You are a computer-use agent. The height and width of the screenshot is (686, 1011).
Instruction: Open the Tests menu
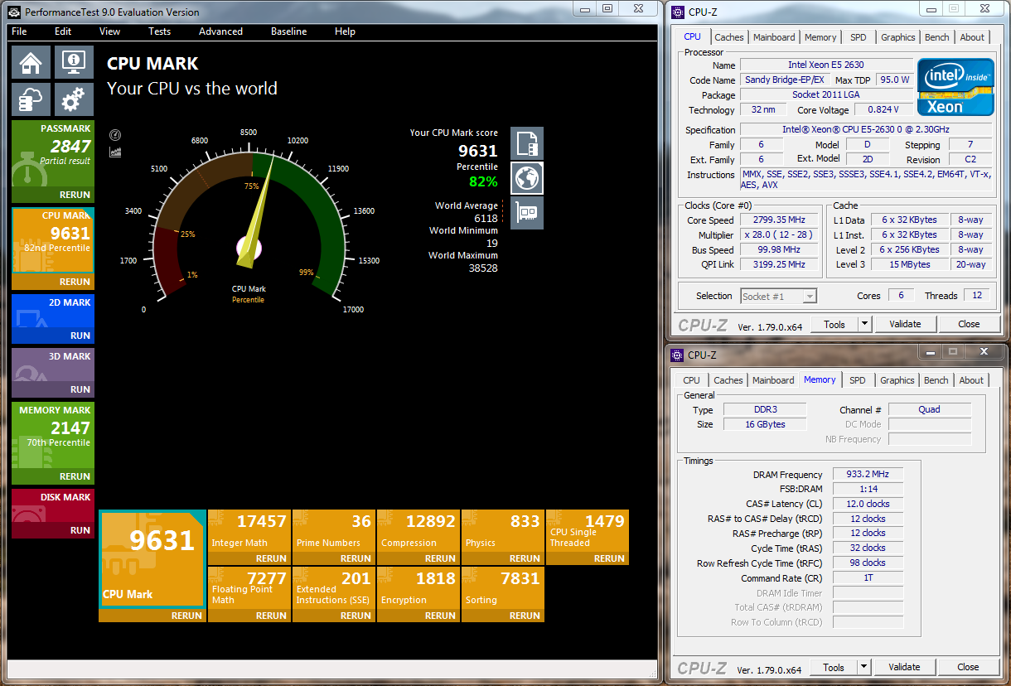pyautogui.click(x=159, y=31)
